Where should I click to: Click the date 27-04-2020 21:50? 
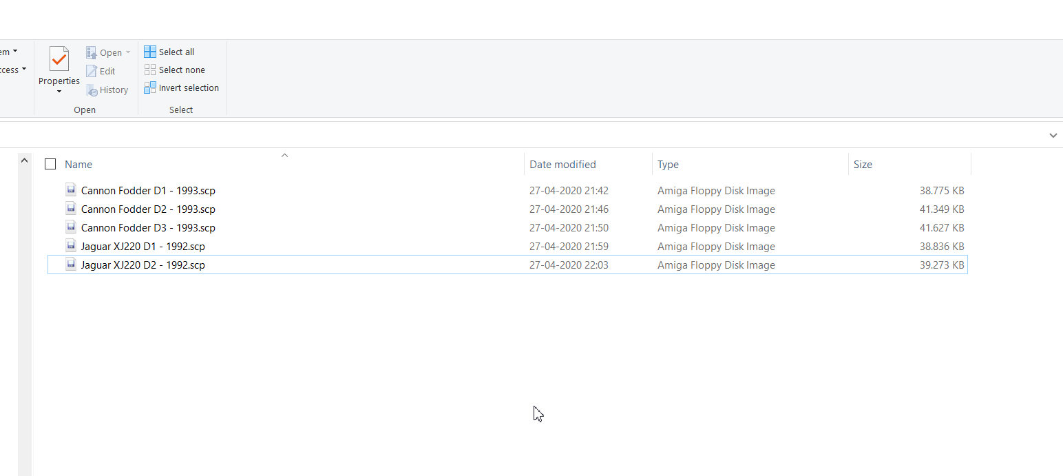pyautogui.click(x=569, y=228)
